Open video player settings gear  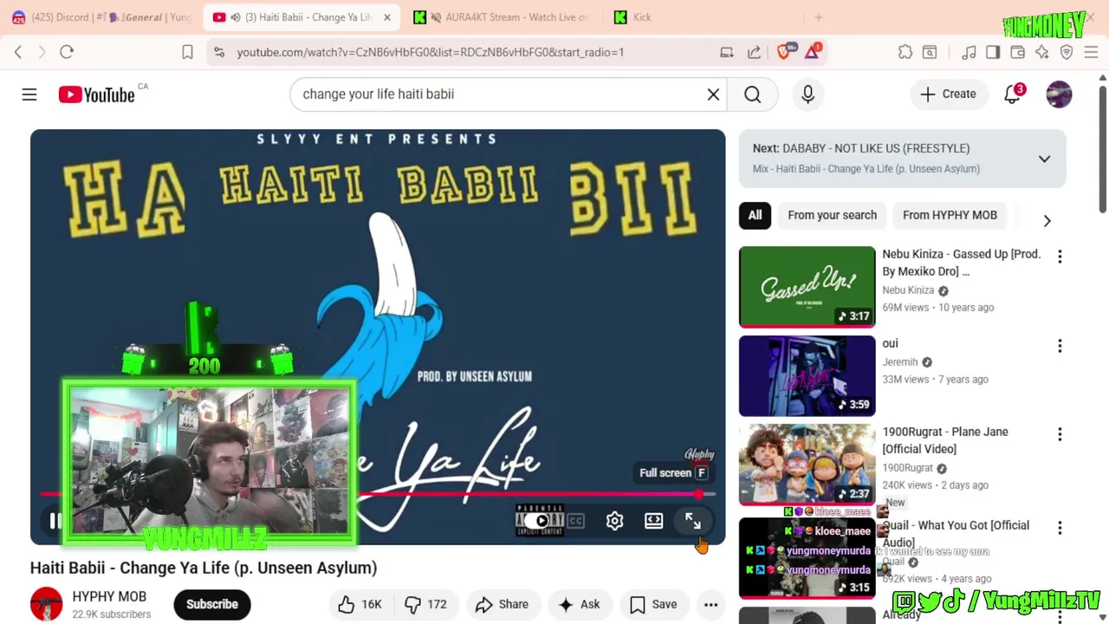coord(614,521)
